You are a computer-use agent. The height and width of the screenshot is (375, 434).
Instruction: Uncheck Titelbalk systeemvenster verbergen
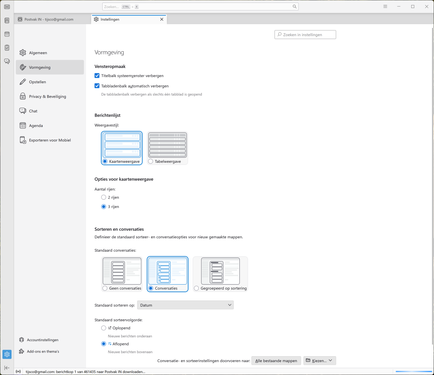tap(97, 76)
